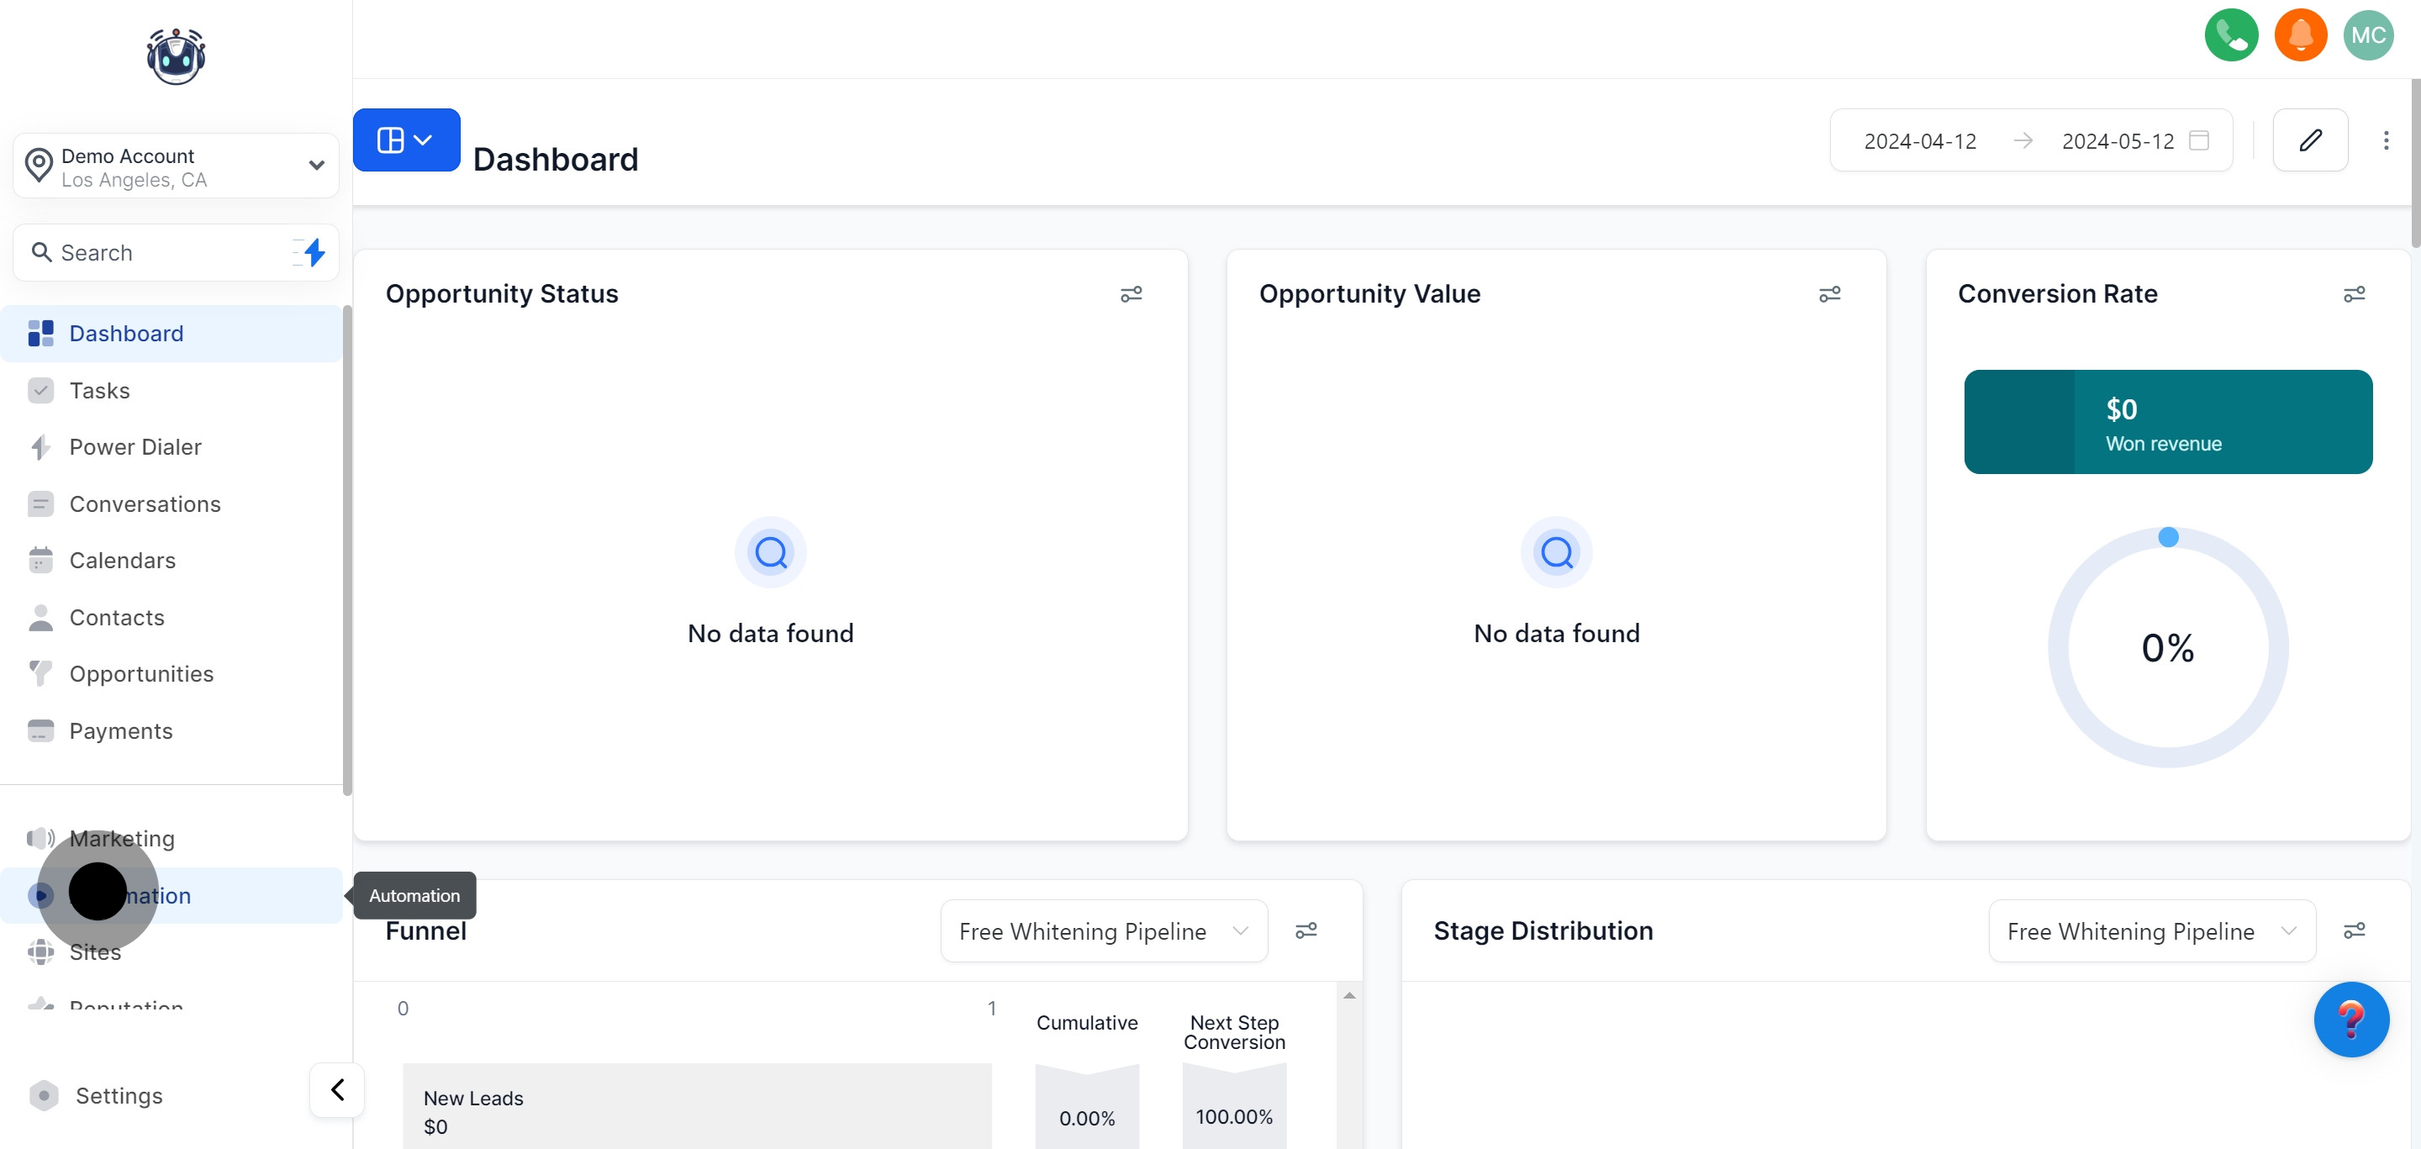This screenshot has height=1149, width=2421.
Task: Open Opportunities from the sidebar
Action: pos(141,673)
